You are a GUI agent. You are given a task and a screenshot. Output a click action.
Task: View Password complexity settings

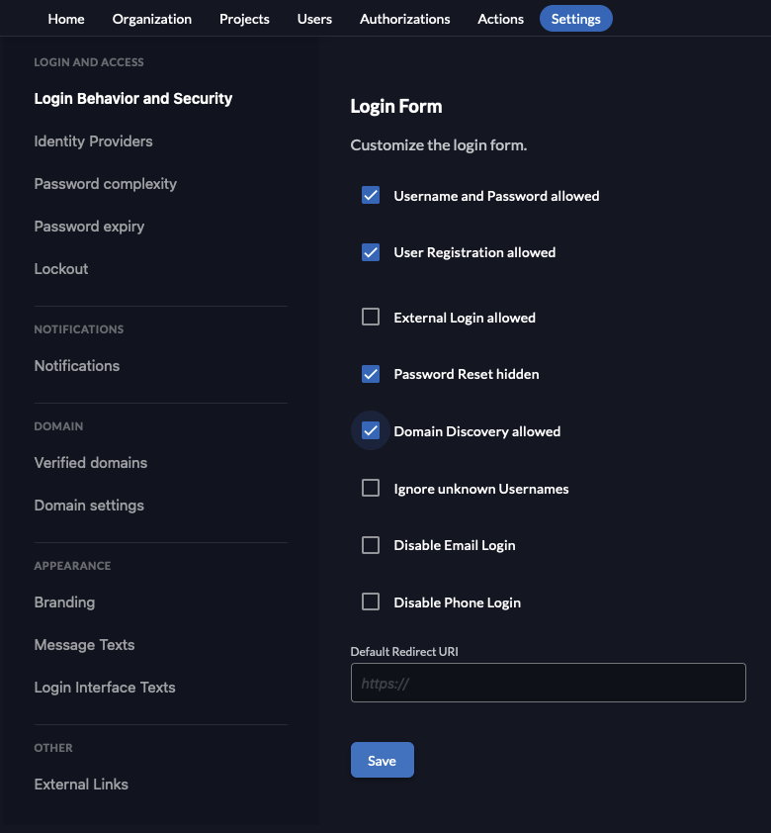coord(105,183)
